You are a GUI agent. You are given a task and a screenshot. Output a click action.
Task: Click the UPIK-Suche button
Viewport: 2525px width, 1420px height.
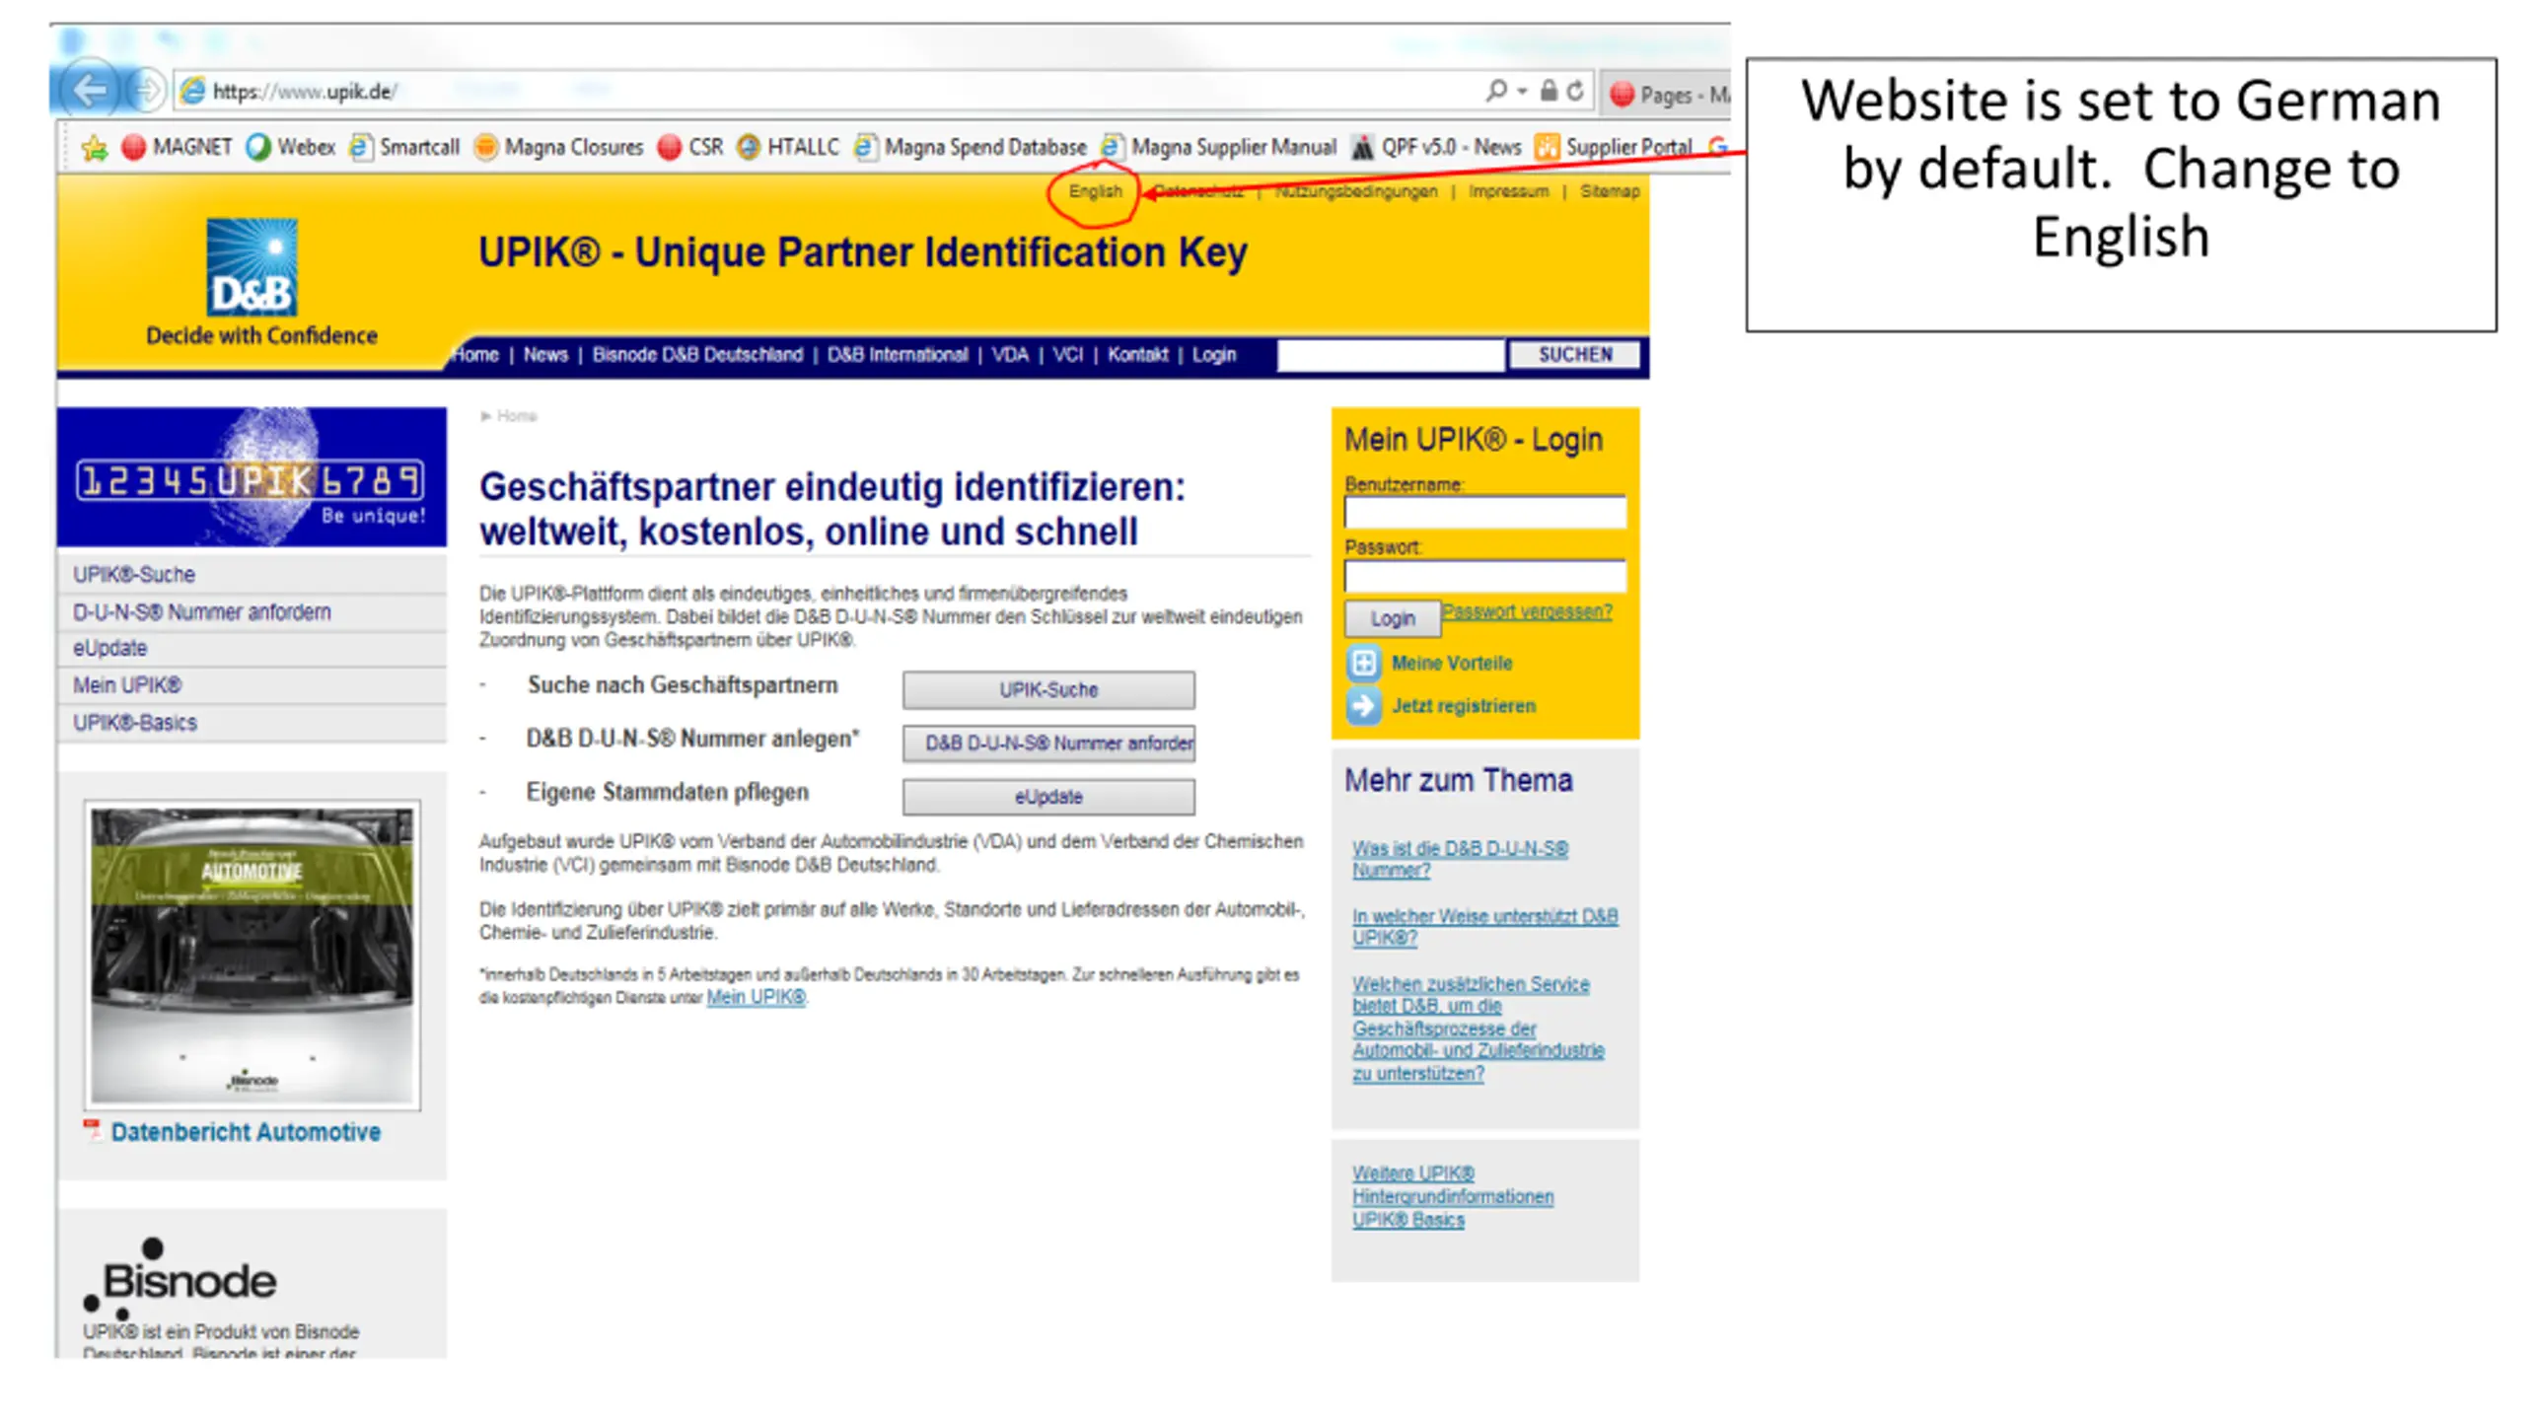(x=1047, y=690)
